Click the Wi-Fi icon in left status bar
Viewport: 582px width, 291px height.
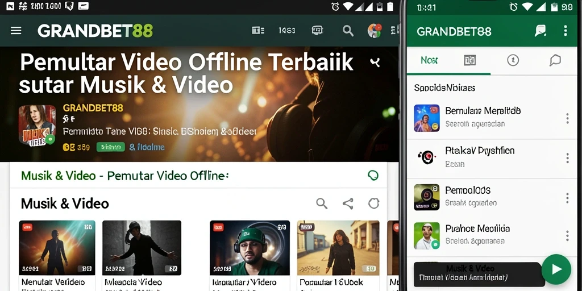(x=348, y=6)
